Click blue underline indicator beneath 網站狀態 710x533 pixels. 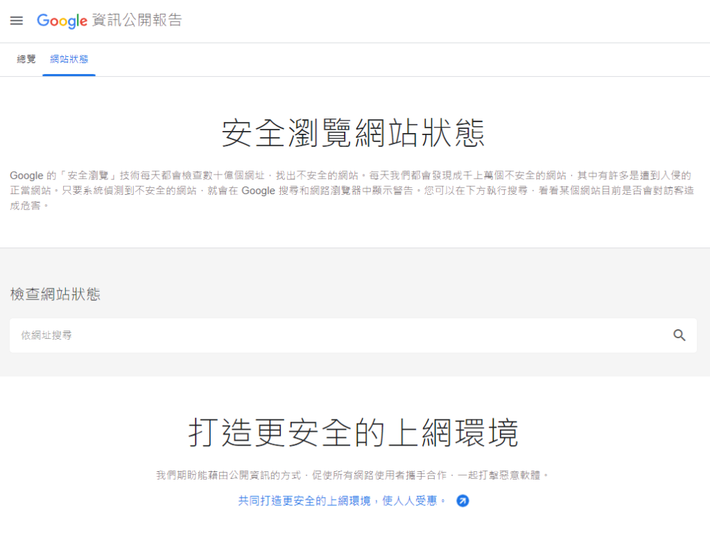tap(69, 75)
